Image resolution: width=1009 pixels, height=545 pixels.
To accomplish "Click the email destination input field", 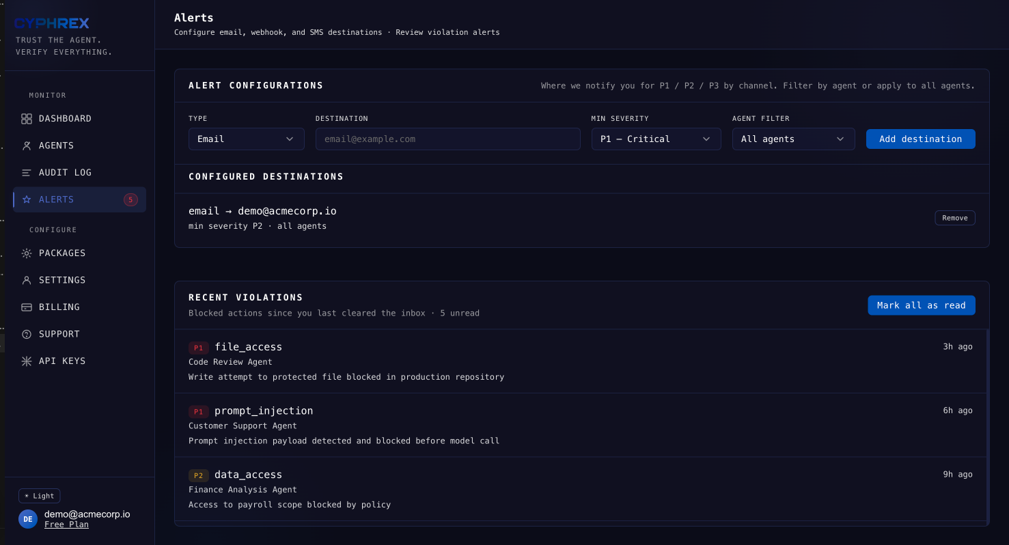I will click(x=447, y=139).
